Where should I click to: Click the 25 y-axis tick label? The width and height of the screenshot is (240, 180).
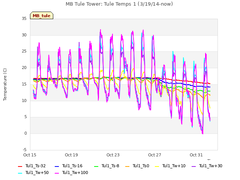(24, 51)
